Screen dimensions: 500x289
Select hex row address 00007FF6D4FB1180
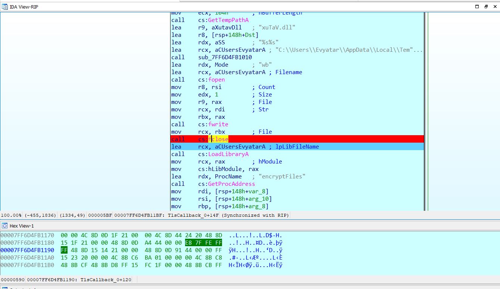tap(27, 243)
